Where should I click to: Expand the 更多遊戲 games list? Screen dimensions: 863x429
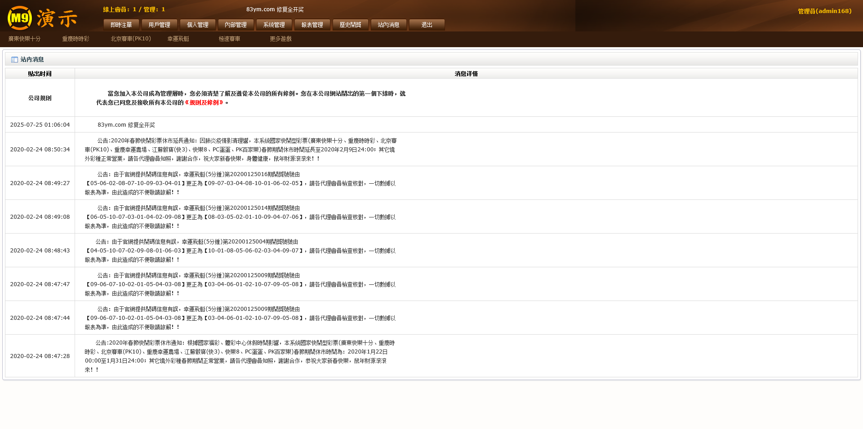[280, 39]
